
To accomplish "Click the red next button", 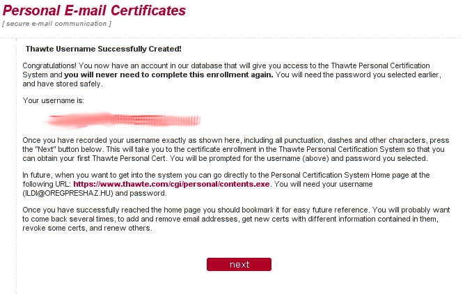I will click(239, 264).
